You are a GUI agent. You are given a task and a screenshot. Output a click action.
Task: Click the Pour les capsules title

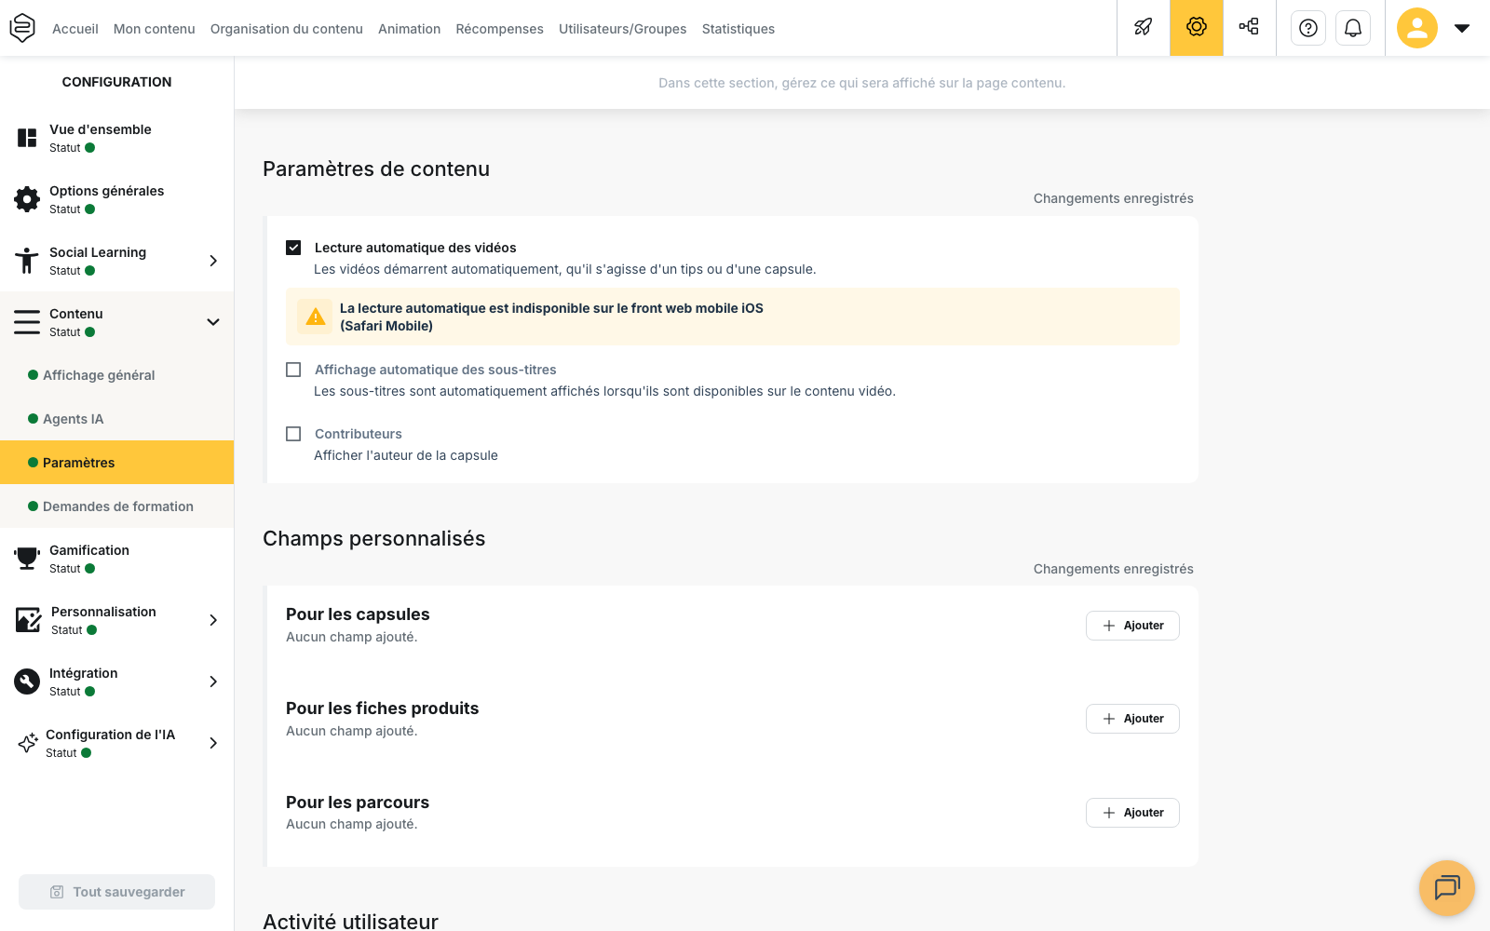coord(358,614)
